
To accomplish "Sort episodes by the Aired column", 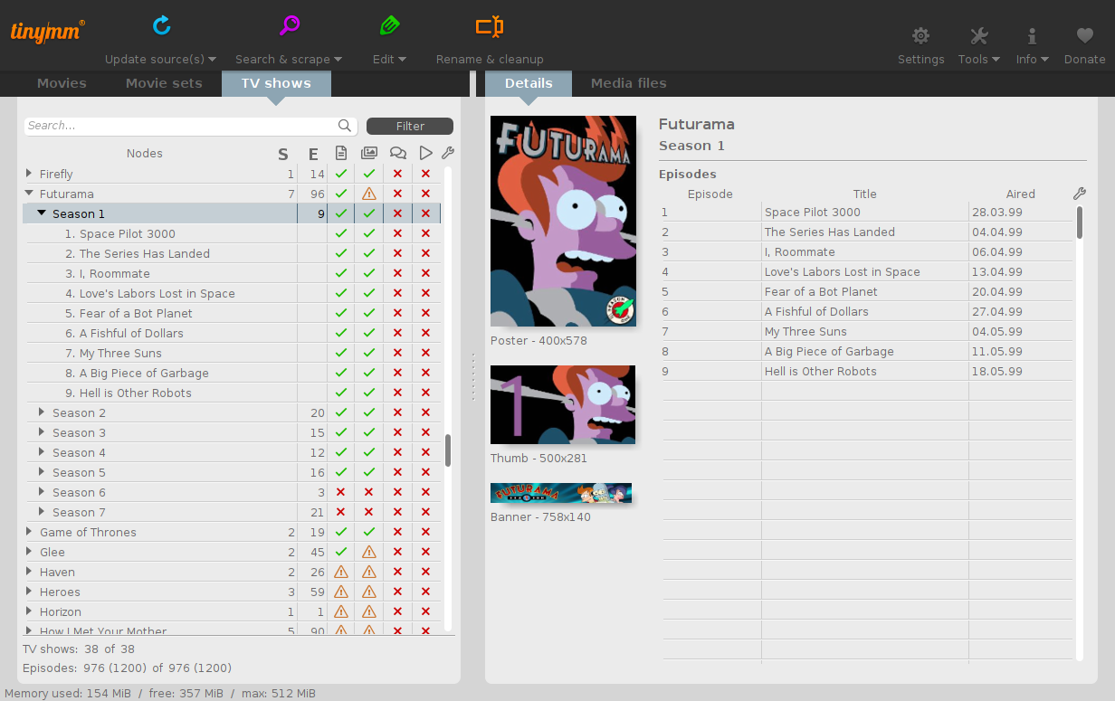I will [x=1020, y=194].
